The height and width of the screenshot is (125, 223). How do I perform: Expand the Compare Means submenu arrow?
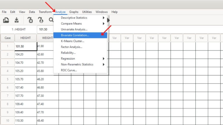click(104, 23)
